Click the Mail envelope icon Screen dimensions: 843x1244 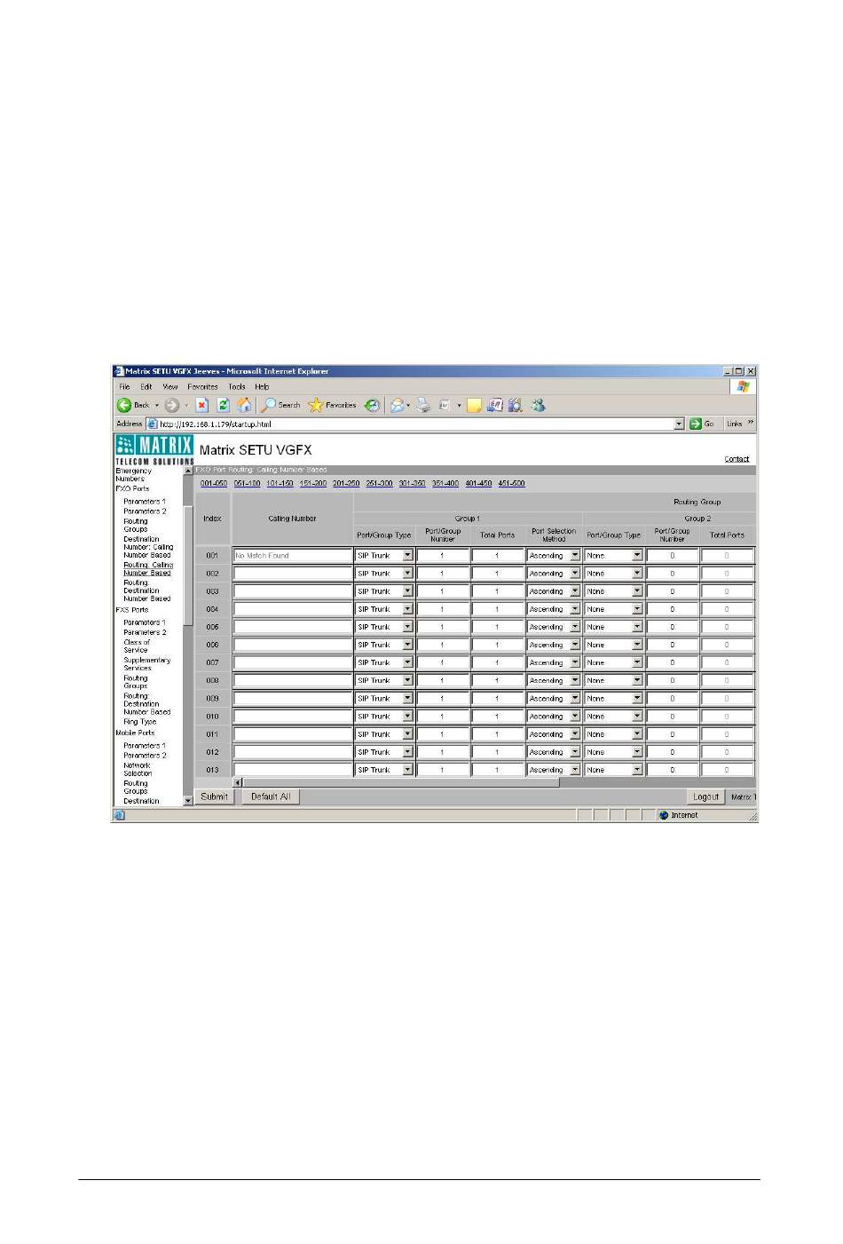[x=397, y=405]
